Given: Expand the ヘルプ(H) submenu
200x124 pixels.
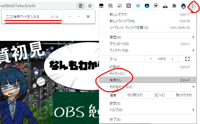Looking at the screenshot, I should (148, 110).
